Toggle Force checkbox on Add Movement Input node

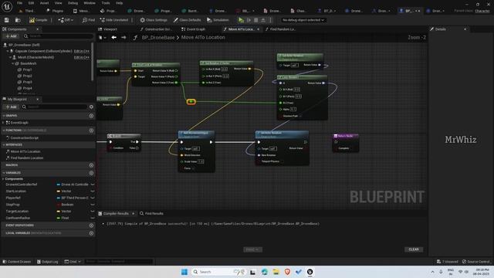pyautogui.click(x=193, y=168)
